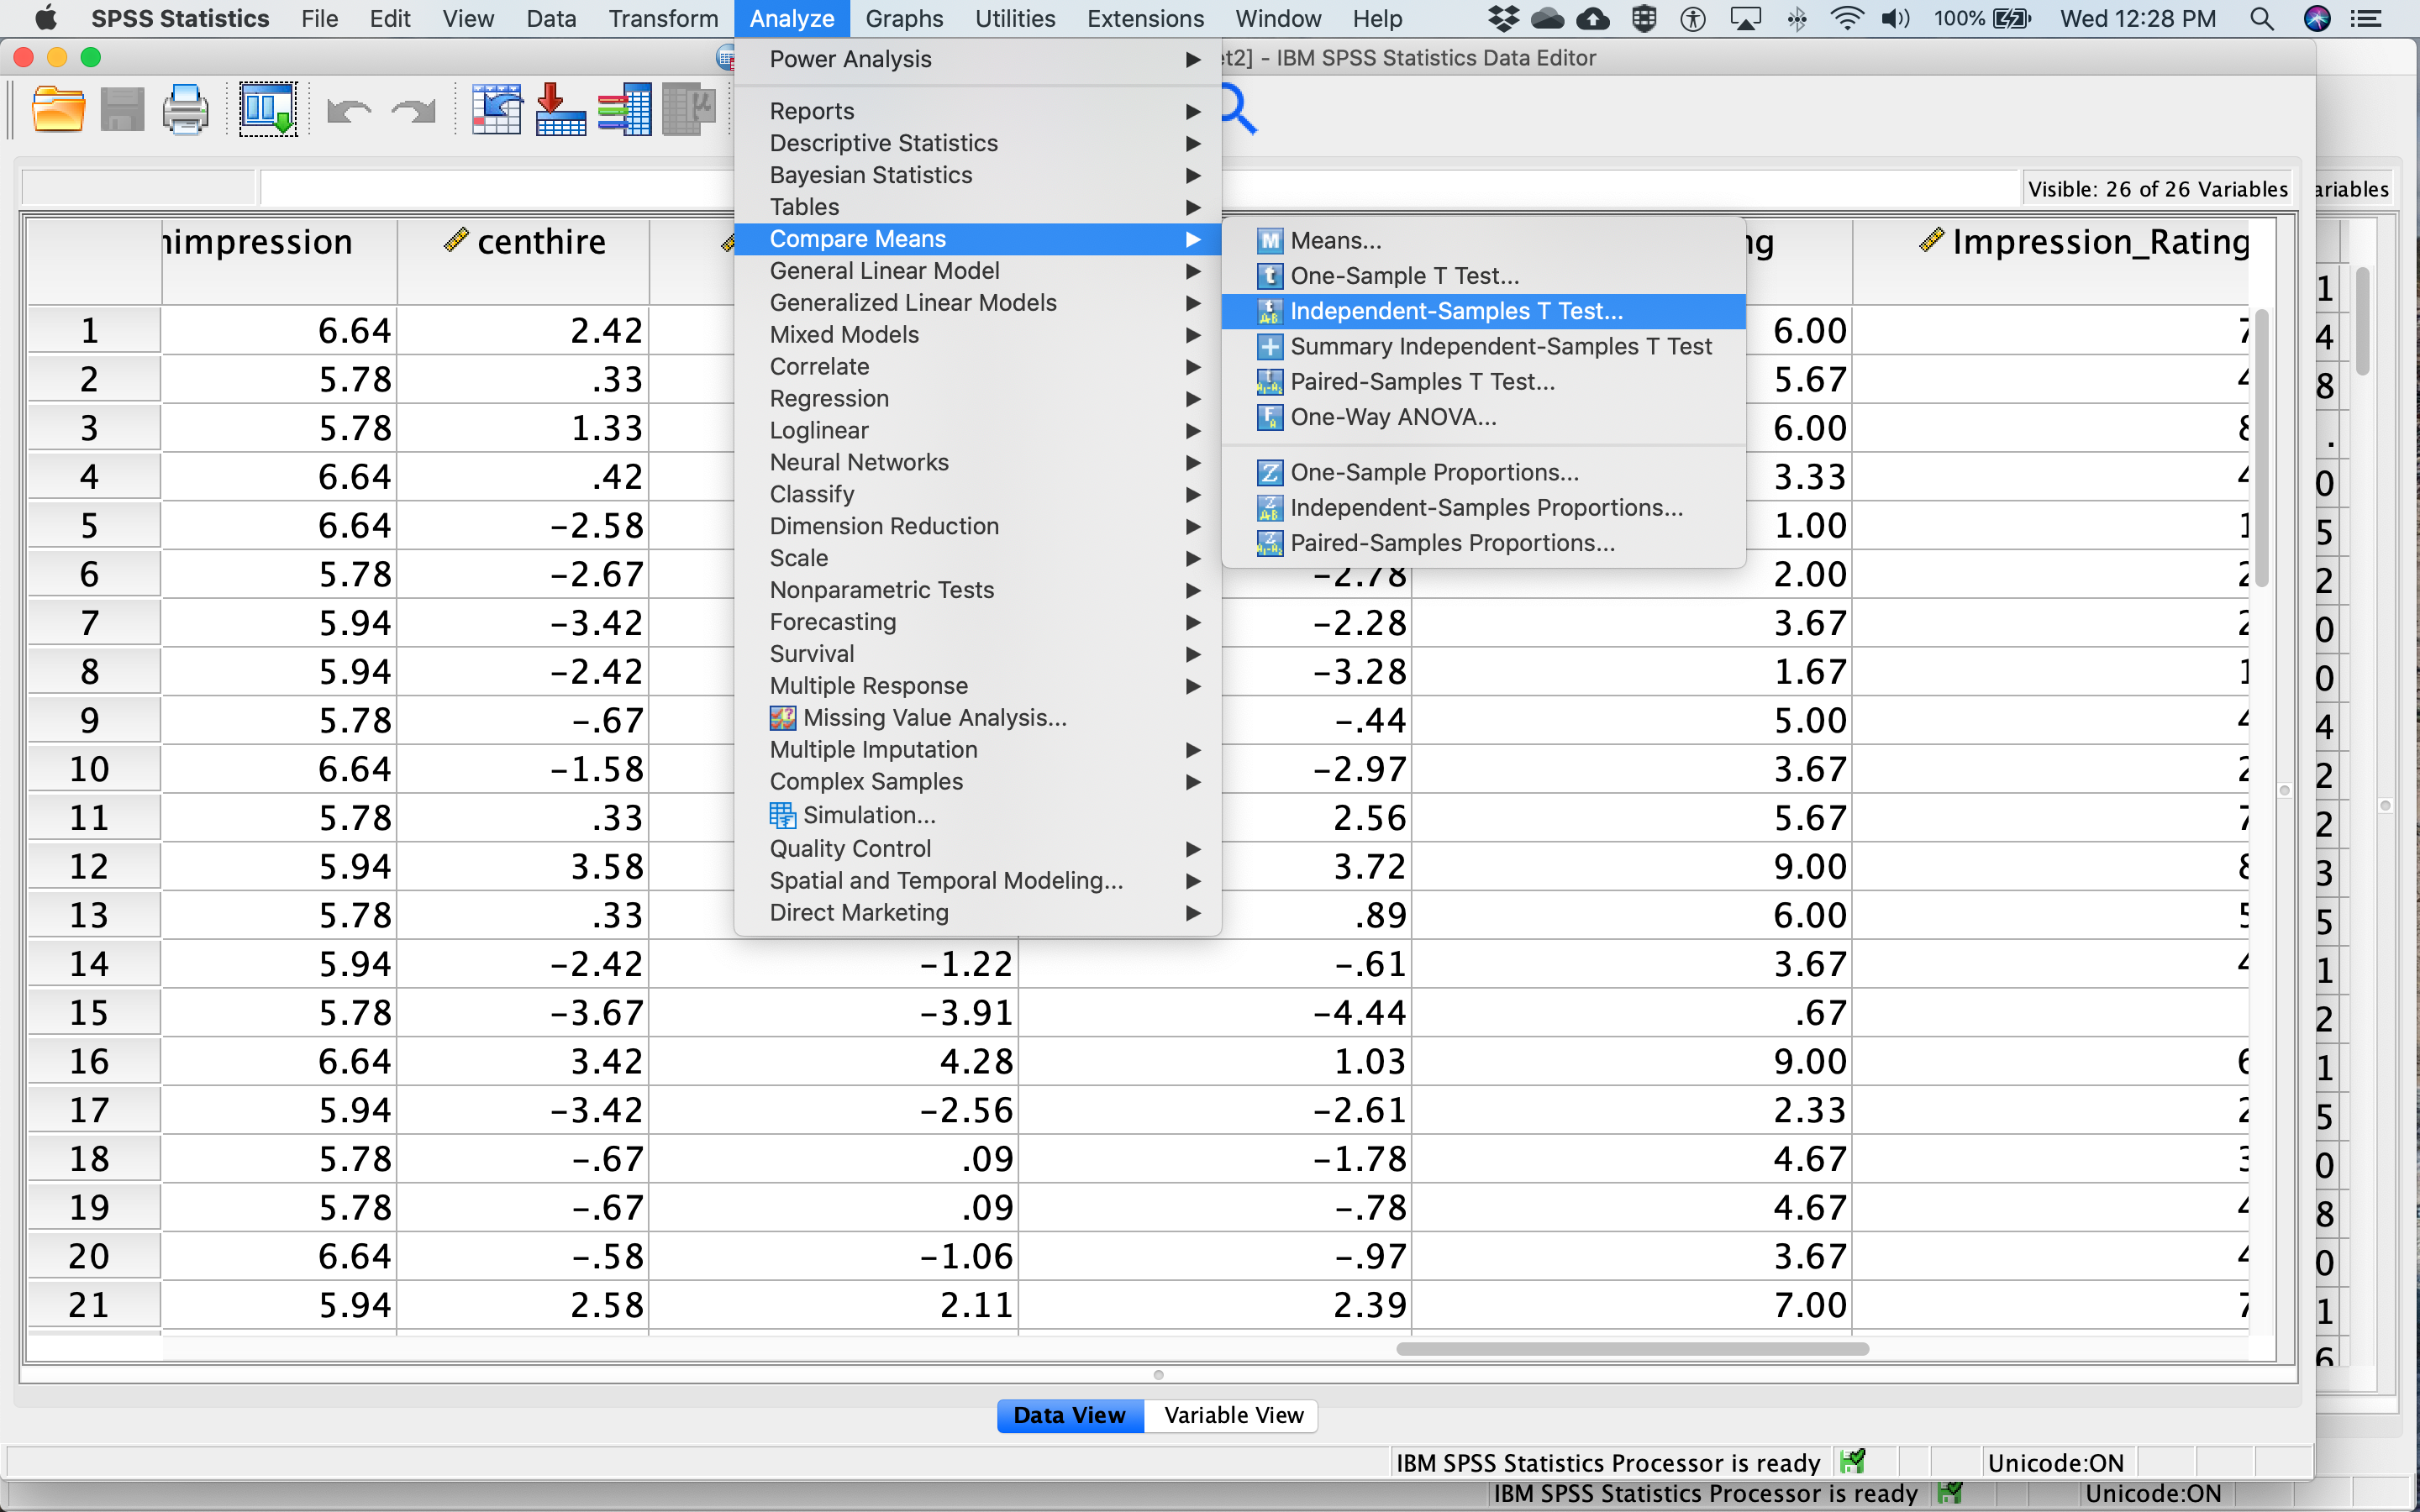Click cell 9.00 in row 16
2420x1512 pixels.
pos(1632,1061)
